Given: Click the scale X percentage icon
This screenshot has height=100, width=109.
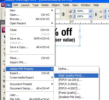Looking at the screenshot, I should pyautogui.click(x=70, y=11).
